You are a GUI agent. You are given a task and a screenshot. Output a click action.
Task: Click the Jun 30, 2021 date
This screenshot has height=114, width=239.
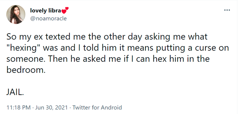51,108
